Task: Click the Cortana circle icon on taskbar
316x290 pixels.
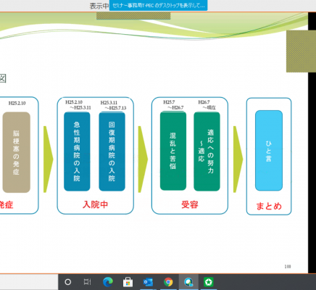Action: tap(68, 282)
